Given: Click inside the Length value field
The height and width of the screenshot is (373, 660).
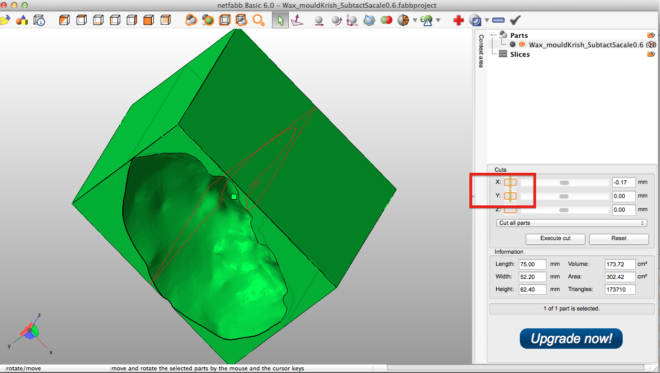Looking at the screenshot, I should 532,264.
